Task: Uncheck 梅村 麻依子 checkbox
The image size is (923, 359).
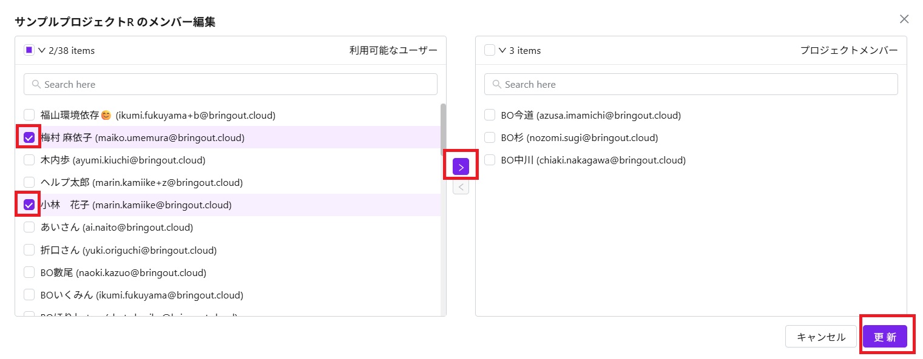Action: pos(29,137)
